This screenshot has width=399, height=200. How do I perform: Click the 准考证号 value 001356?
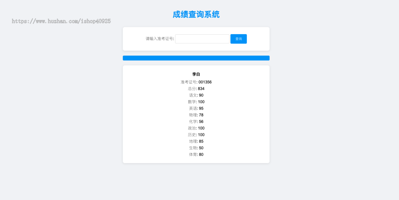pos(205,82)
